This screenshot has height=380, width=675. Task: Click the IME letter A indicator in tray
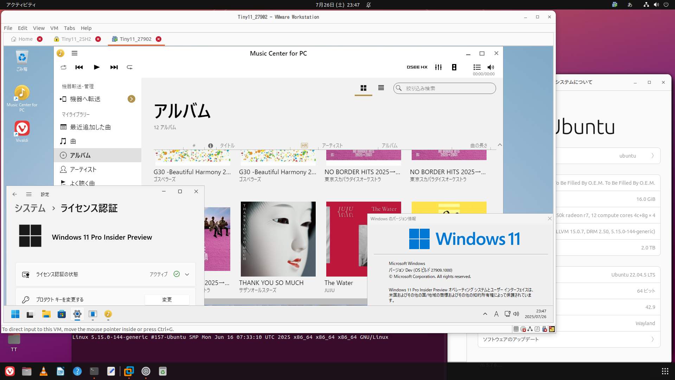pyautogui.click(x=496, y=314)
